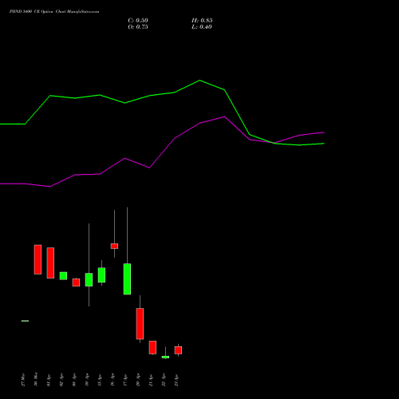The width and height of the screenshot is (399, 399).
Task: Select the red candle above 21 Apr
Action: click(x=152, y=347)
